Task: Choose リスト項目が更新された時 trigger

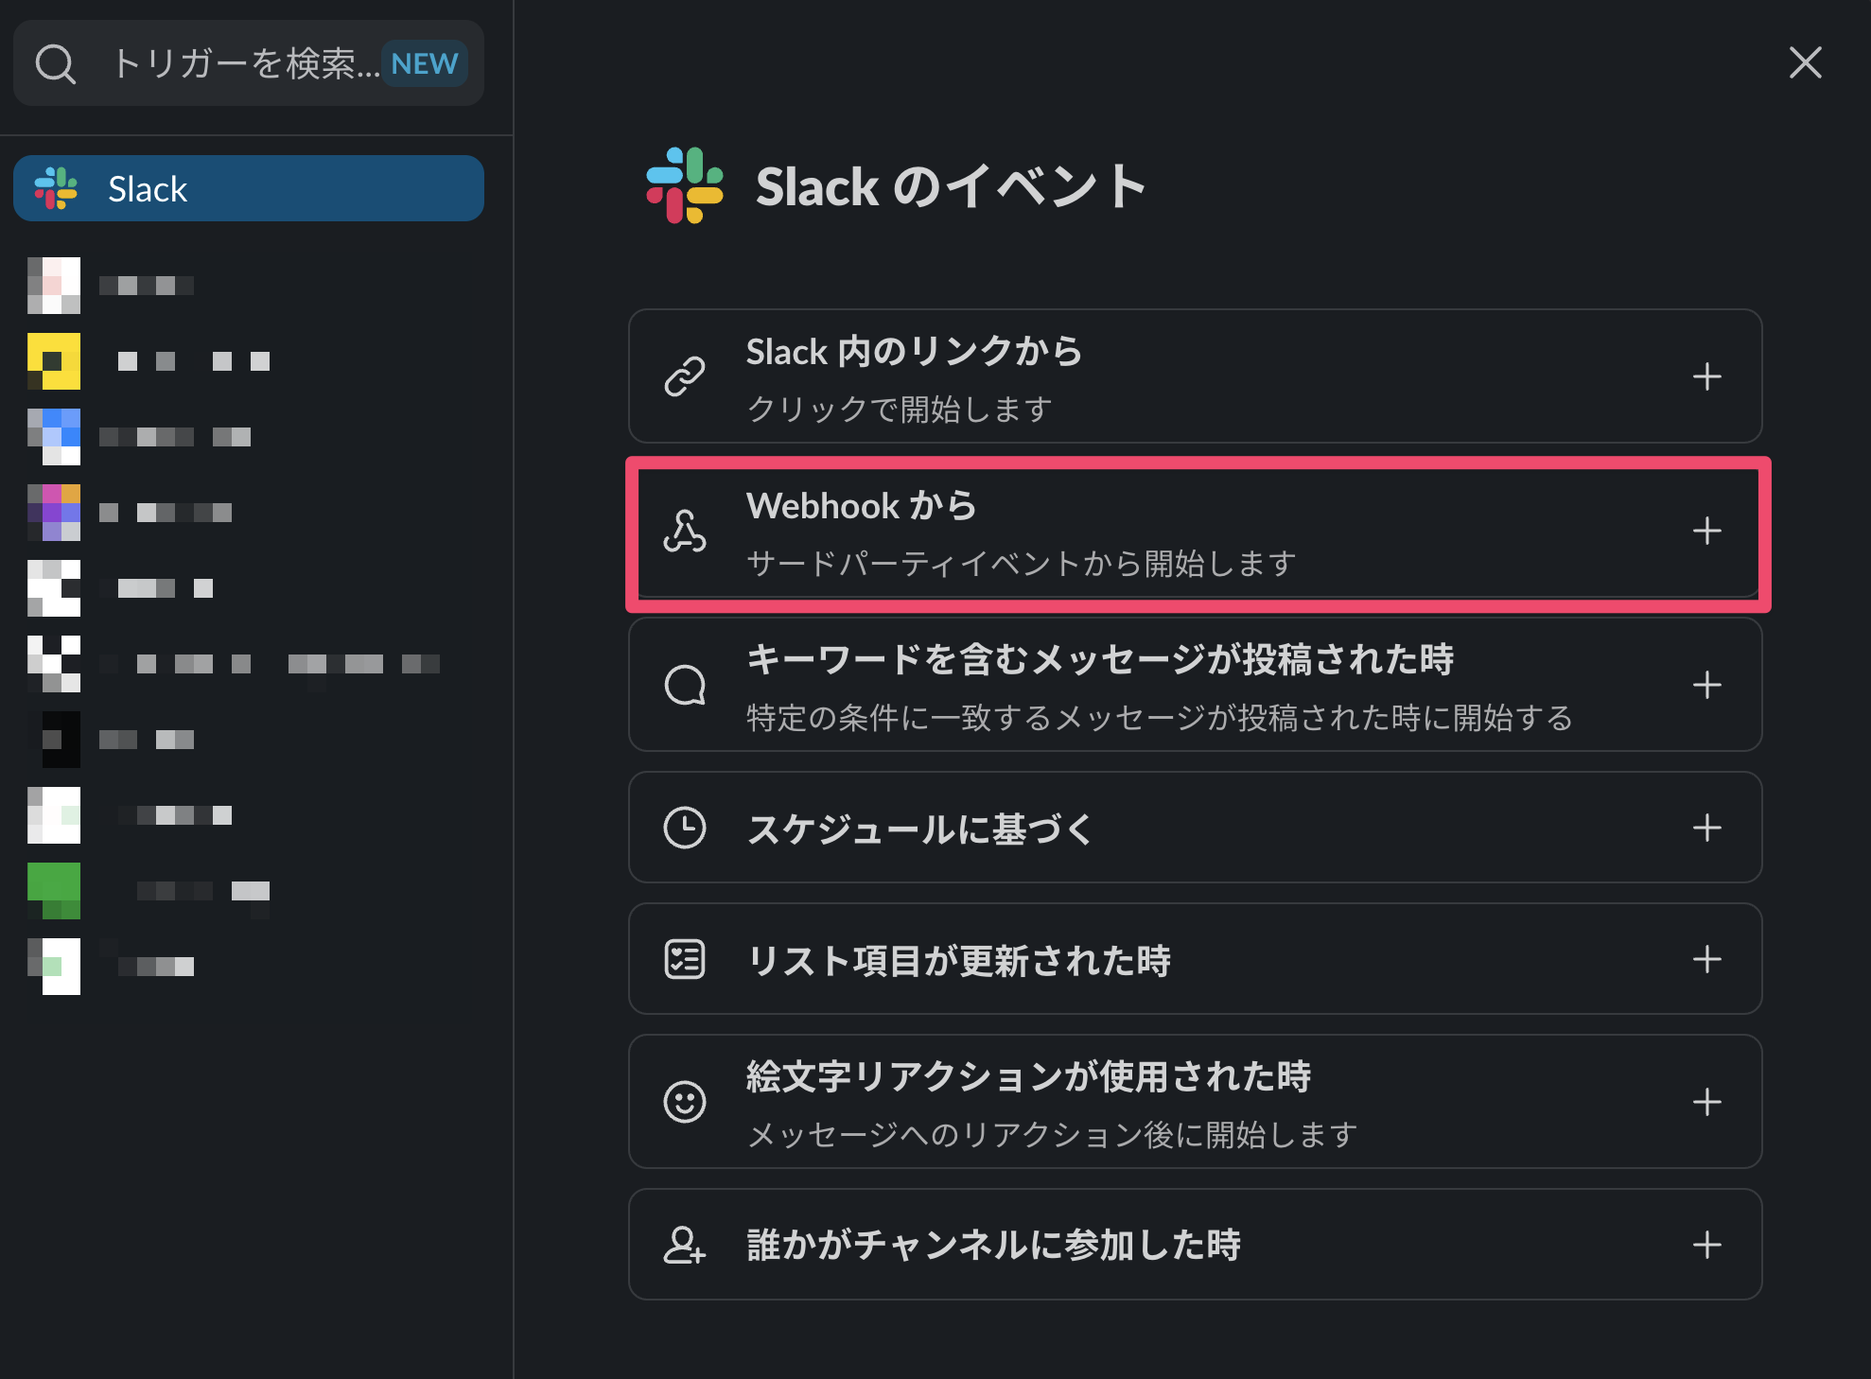Action: [x=958, y=961]
